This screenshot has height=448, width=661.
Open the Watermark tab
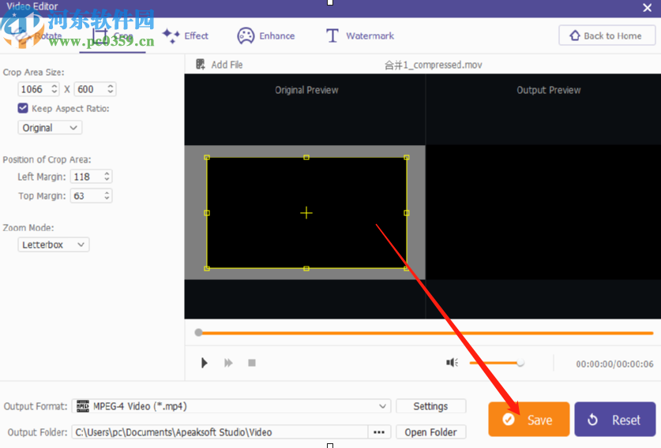click(x=359, y=35)
